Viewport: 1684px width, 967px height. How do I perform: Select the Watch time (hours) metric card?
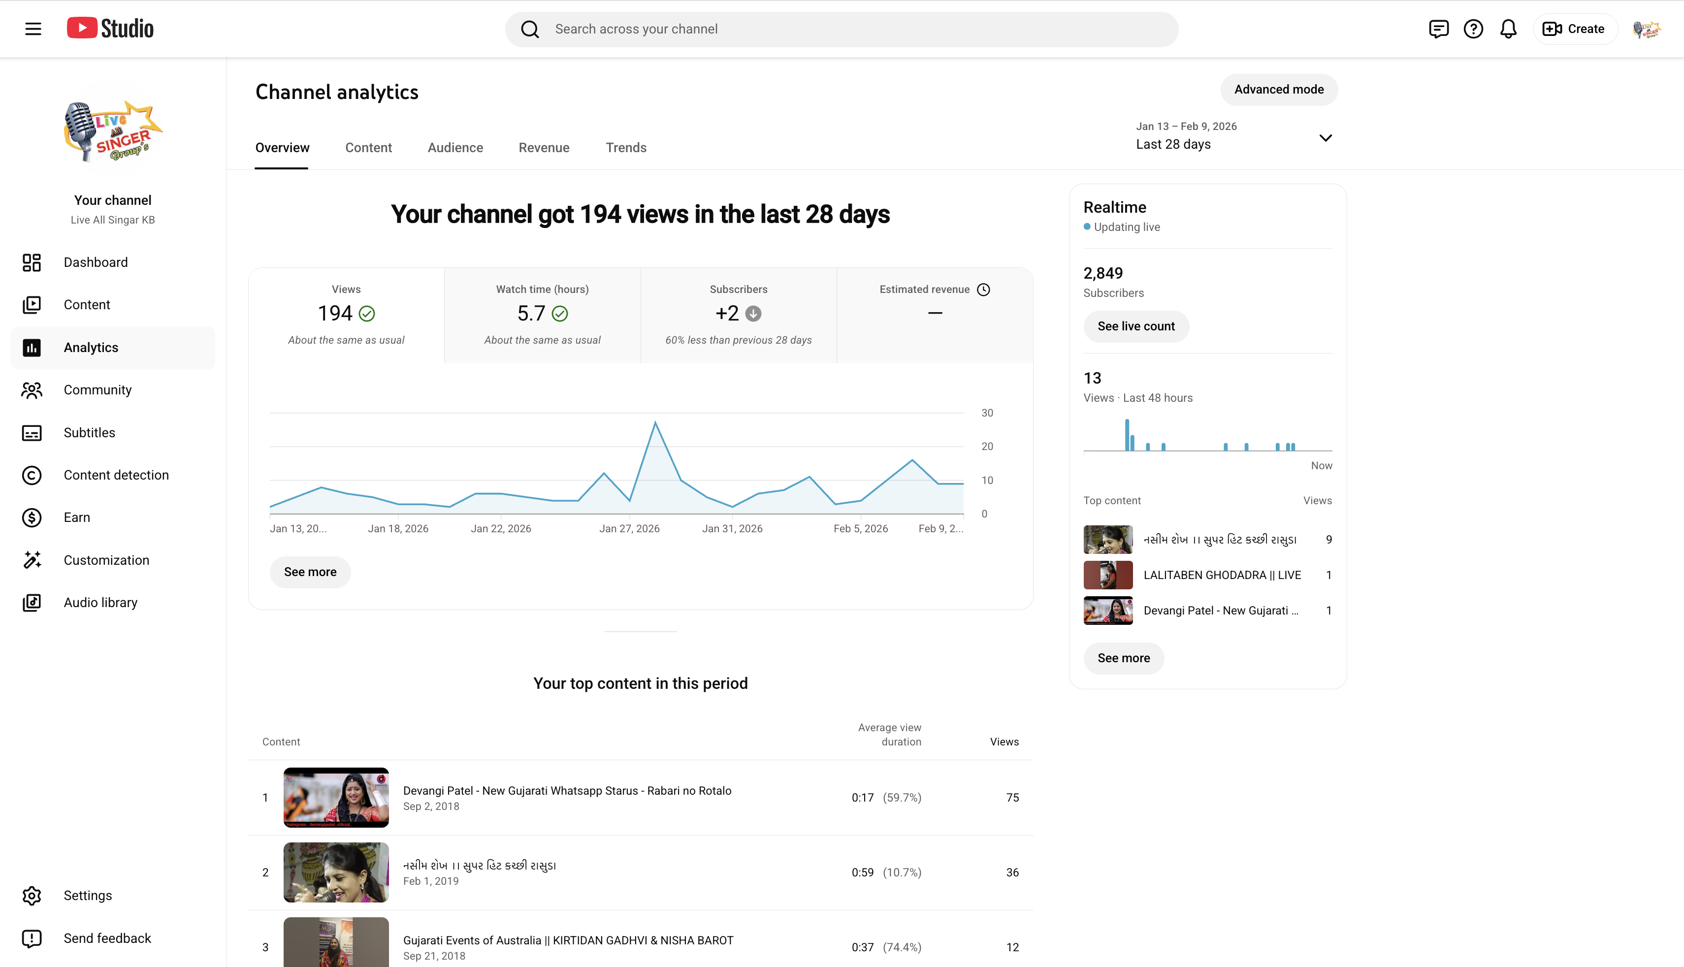coord(543,316)
